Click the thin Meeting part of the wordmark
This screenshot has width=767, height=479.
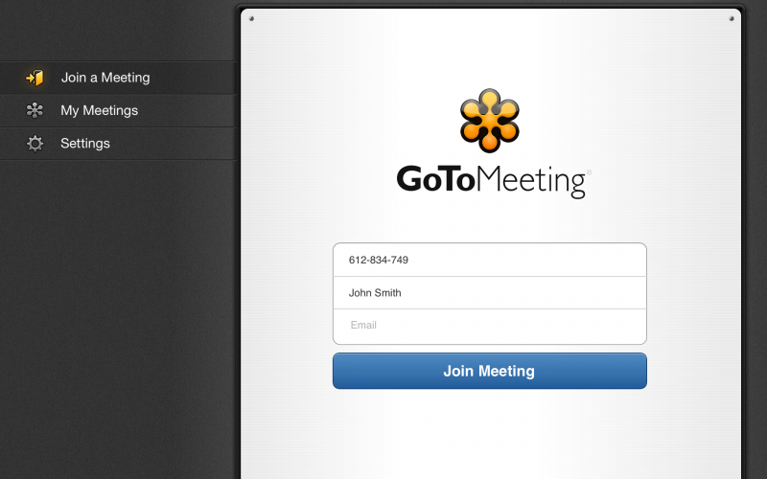(531, 181)
